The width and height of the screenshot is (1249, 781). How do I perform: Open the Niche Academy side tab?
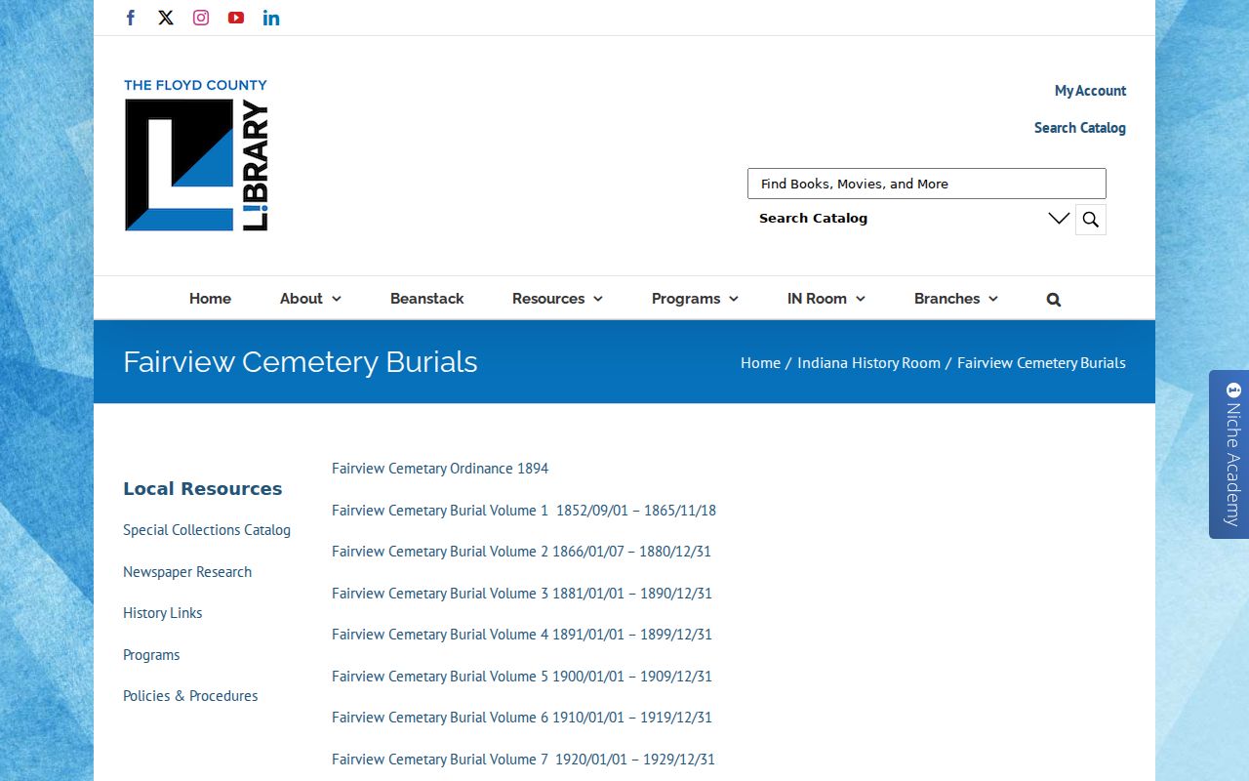click(1229, 454)
